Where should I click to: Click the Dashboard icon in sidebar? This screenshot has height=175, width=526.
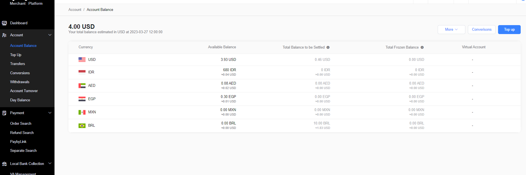click(4, 23)
